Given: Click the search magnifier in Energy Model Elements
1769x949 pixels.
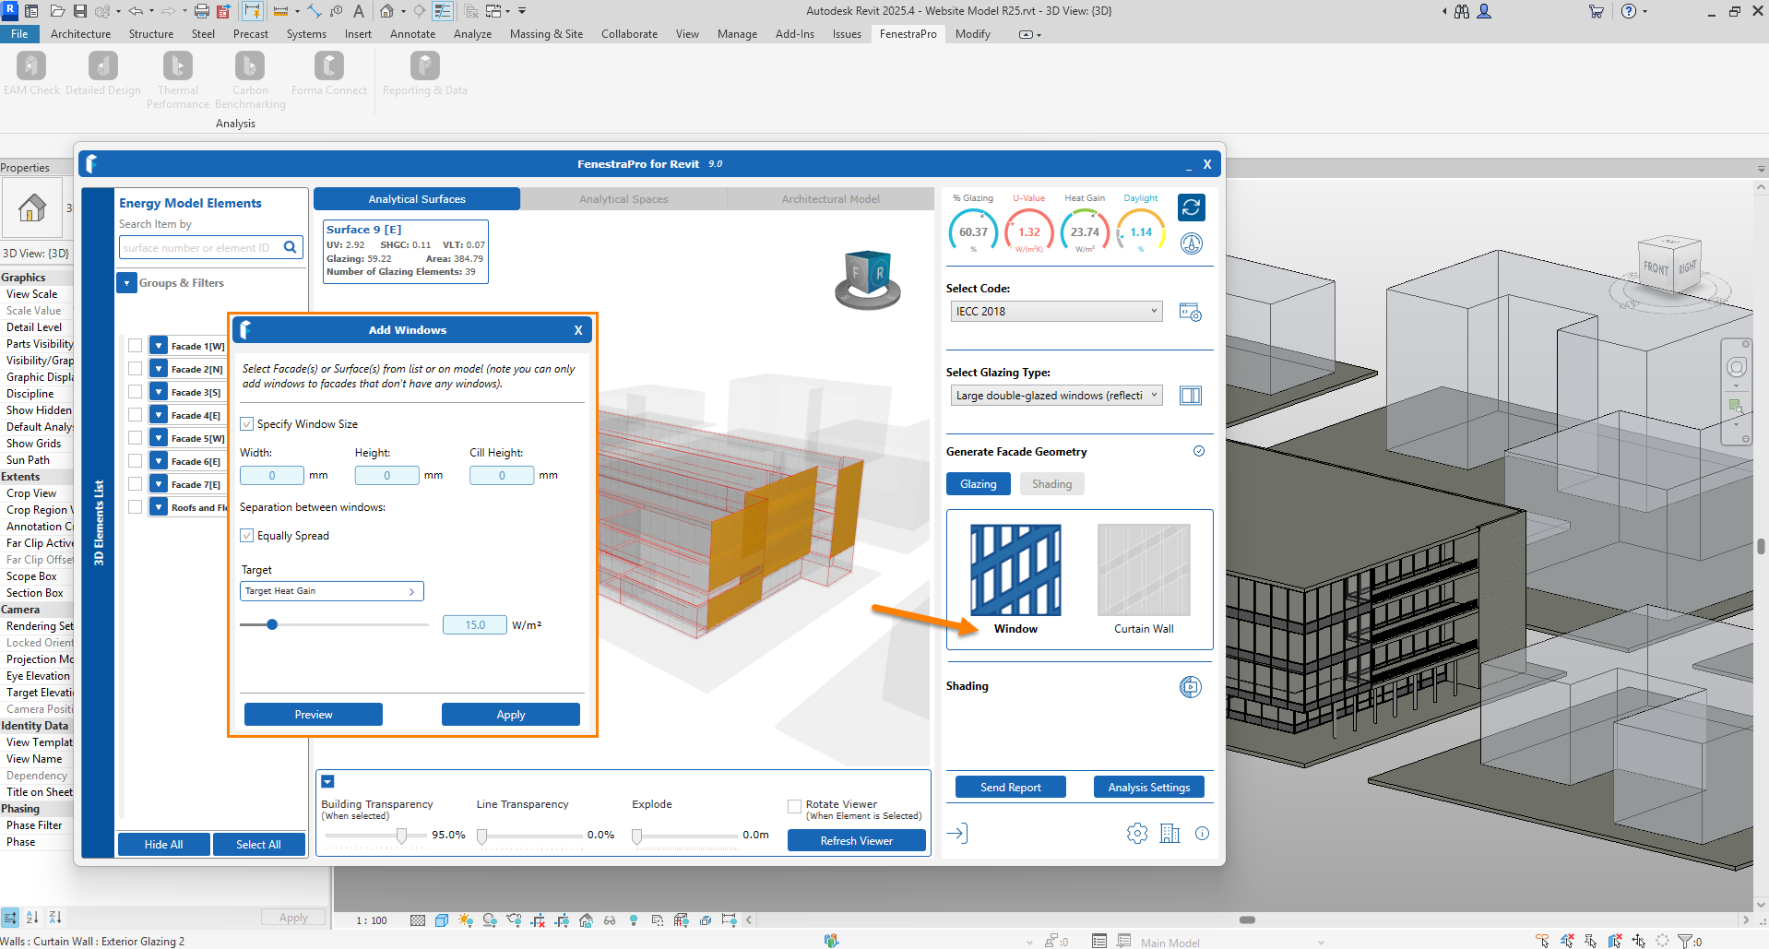Looking at the screenshot, I should 291,247.
